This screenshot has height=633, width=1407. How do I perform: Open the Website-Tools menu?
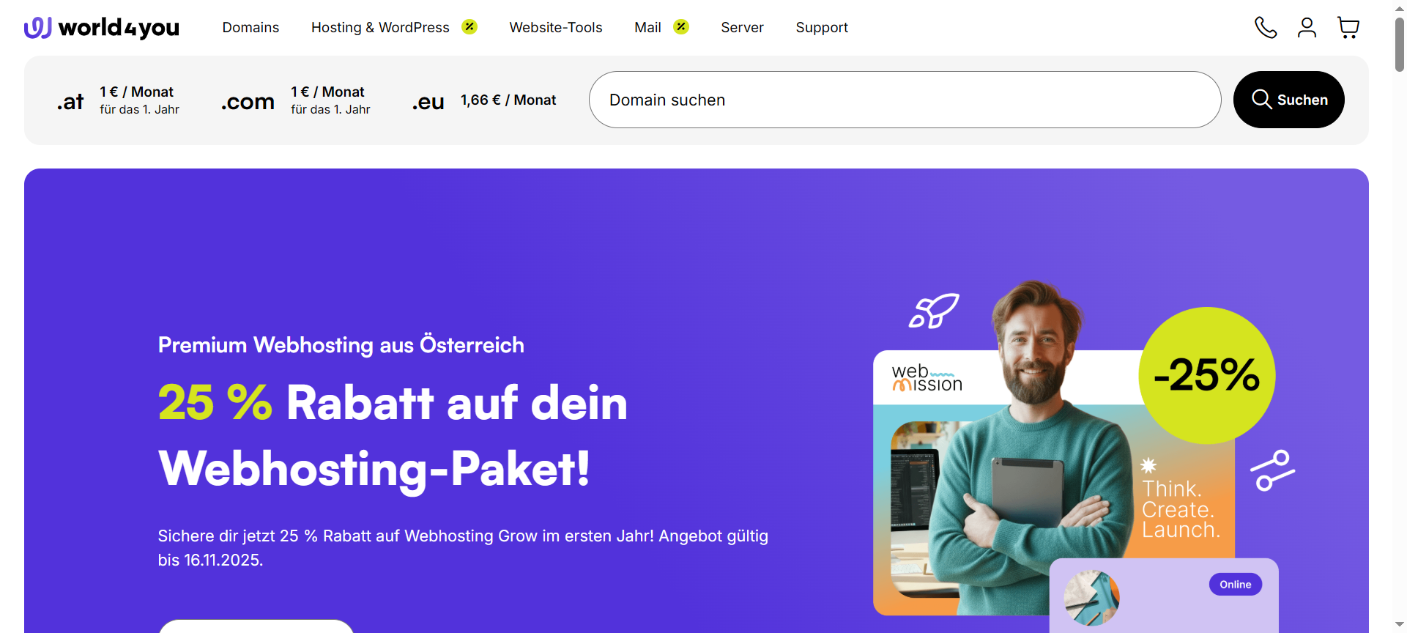coord(556,27)
